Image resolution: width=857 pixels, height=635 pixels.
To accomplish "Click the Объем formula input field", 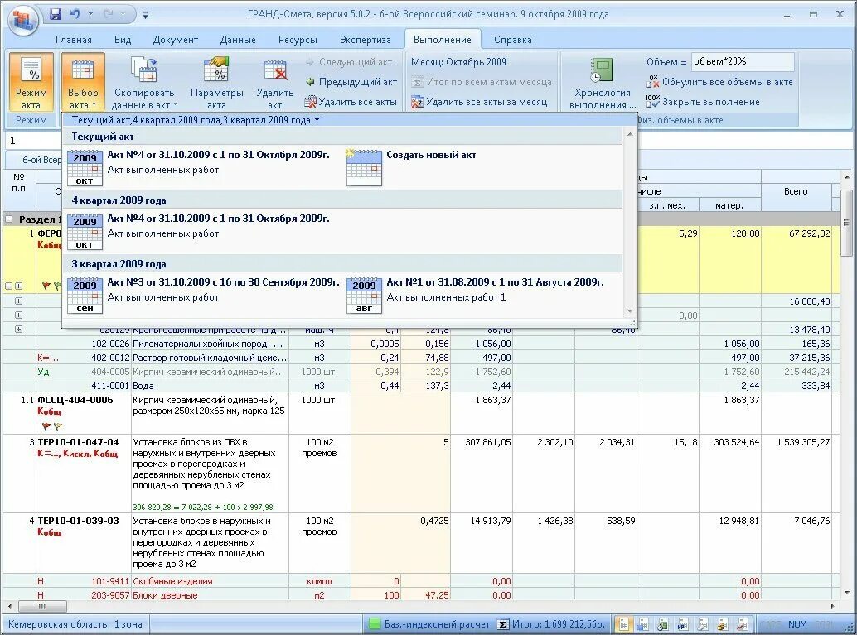I will [743, 62].
